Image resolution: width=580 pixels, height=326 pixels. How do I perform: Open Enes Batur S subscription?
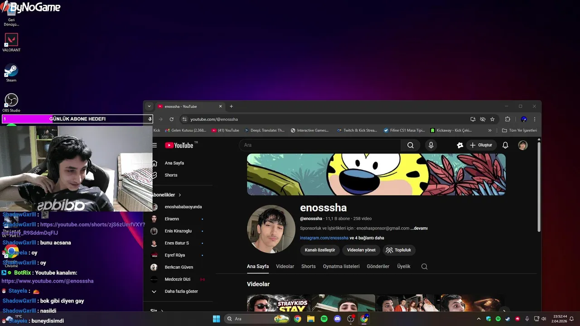tap(178, 243)
